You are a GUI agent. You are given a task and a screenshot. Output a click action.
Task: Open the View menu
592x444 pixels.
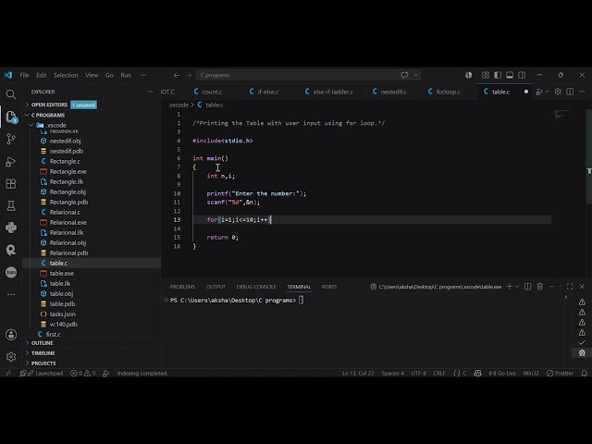[92, 75]
